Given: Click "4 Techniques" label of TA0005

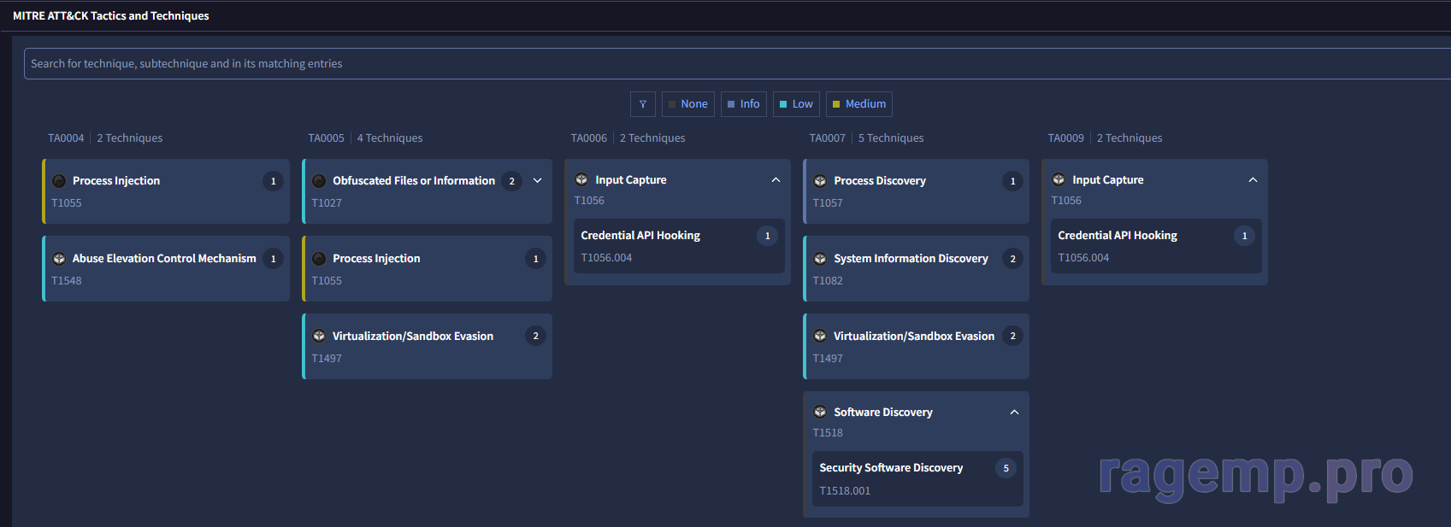Looking at the screenshot, I should (x=390, y=138).
